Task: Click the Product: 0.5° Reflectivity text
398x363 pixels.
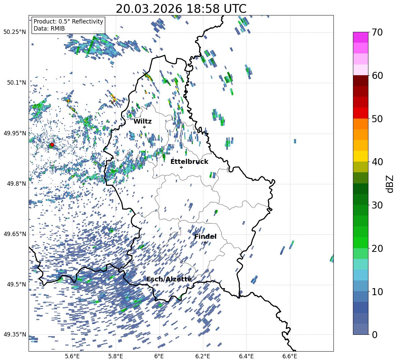Action: coord(68,21)
